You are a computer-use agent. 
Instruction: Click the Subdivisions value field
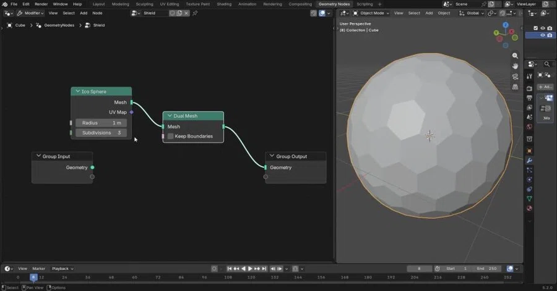tap(101, 133)
